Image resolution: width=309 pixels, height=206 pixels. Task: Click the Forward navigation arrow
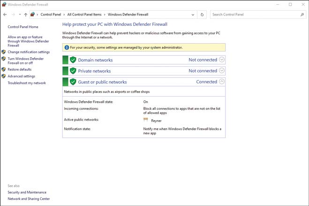[x=13, y=15]
